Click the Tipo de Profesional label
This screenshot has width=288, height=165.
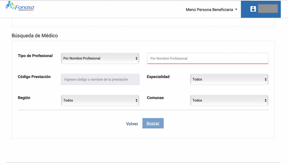pos(35,56)
